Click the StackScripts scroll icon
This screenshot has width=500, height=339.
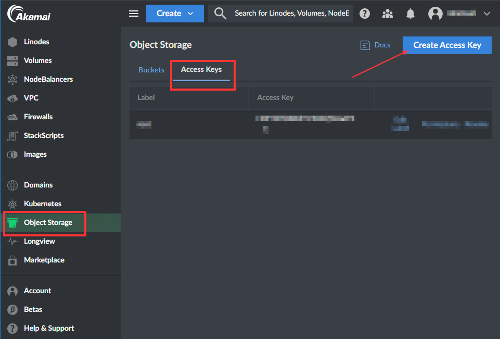pyautogui.click(x=12, y=136)
